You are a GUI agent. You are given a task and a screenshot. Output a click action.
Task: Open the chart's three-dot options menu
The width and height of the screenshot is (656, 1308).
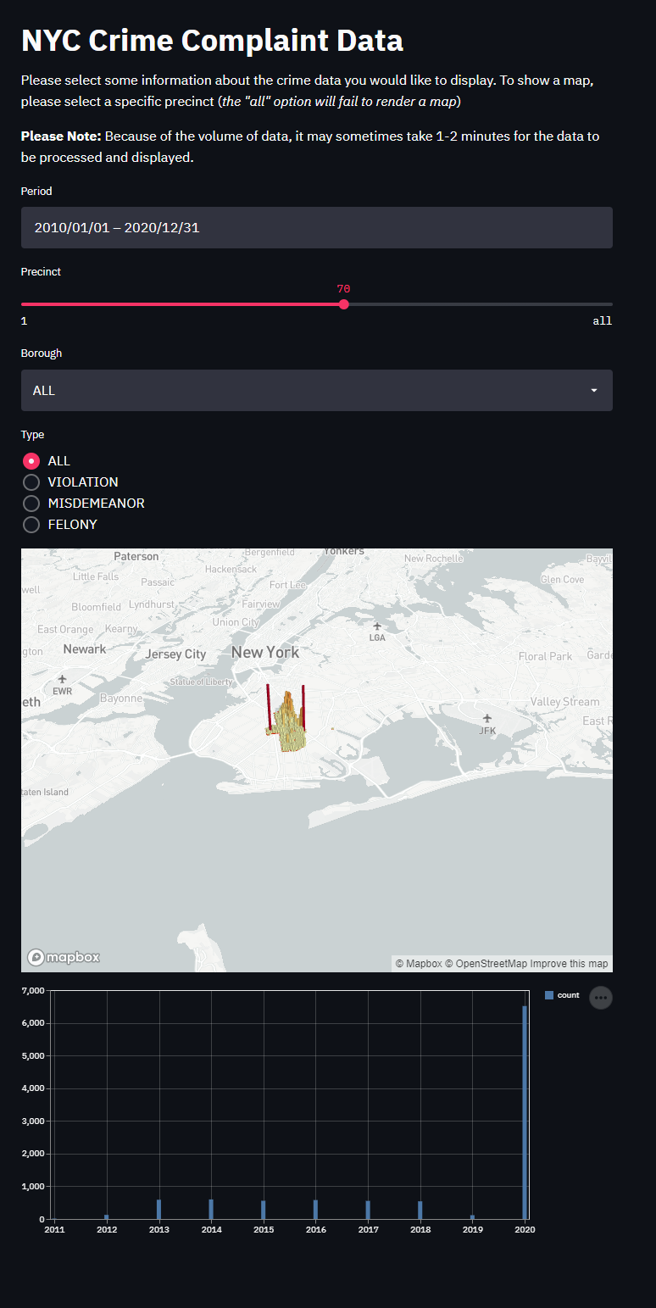coord(600,998)
